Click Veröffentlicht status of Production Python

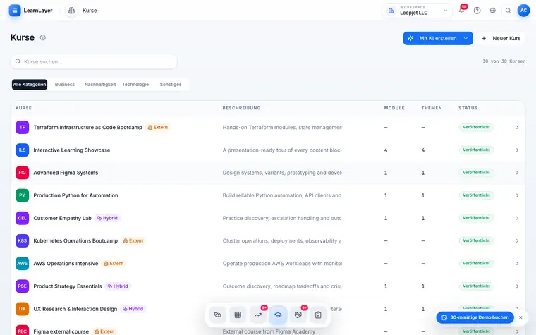(476, 195)
